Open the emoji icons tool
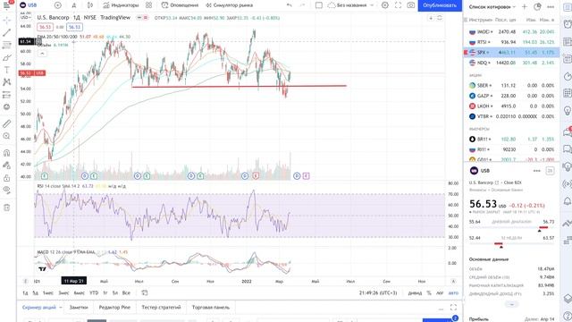 click(x=6, y=107)
